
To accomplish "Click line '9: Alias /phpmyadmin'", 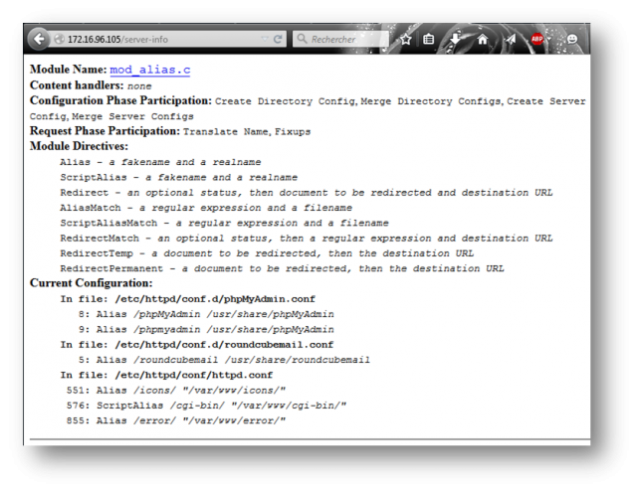I will pyautogui.click(x=206, y=329).
